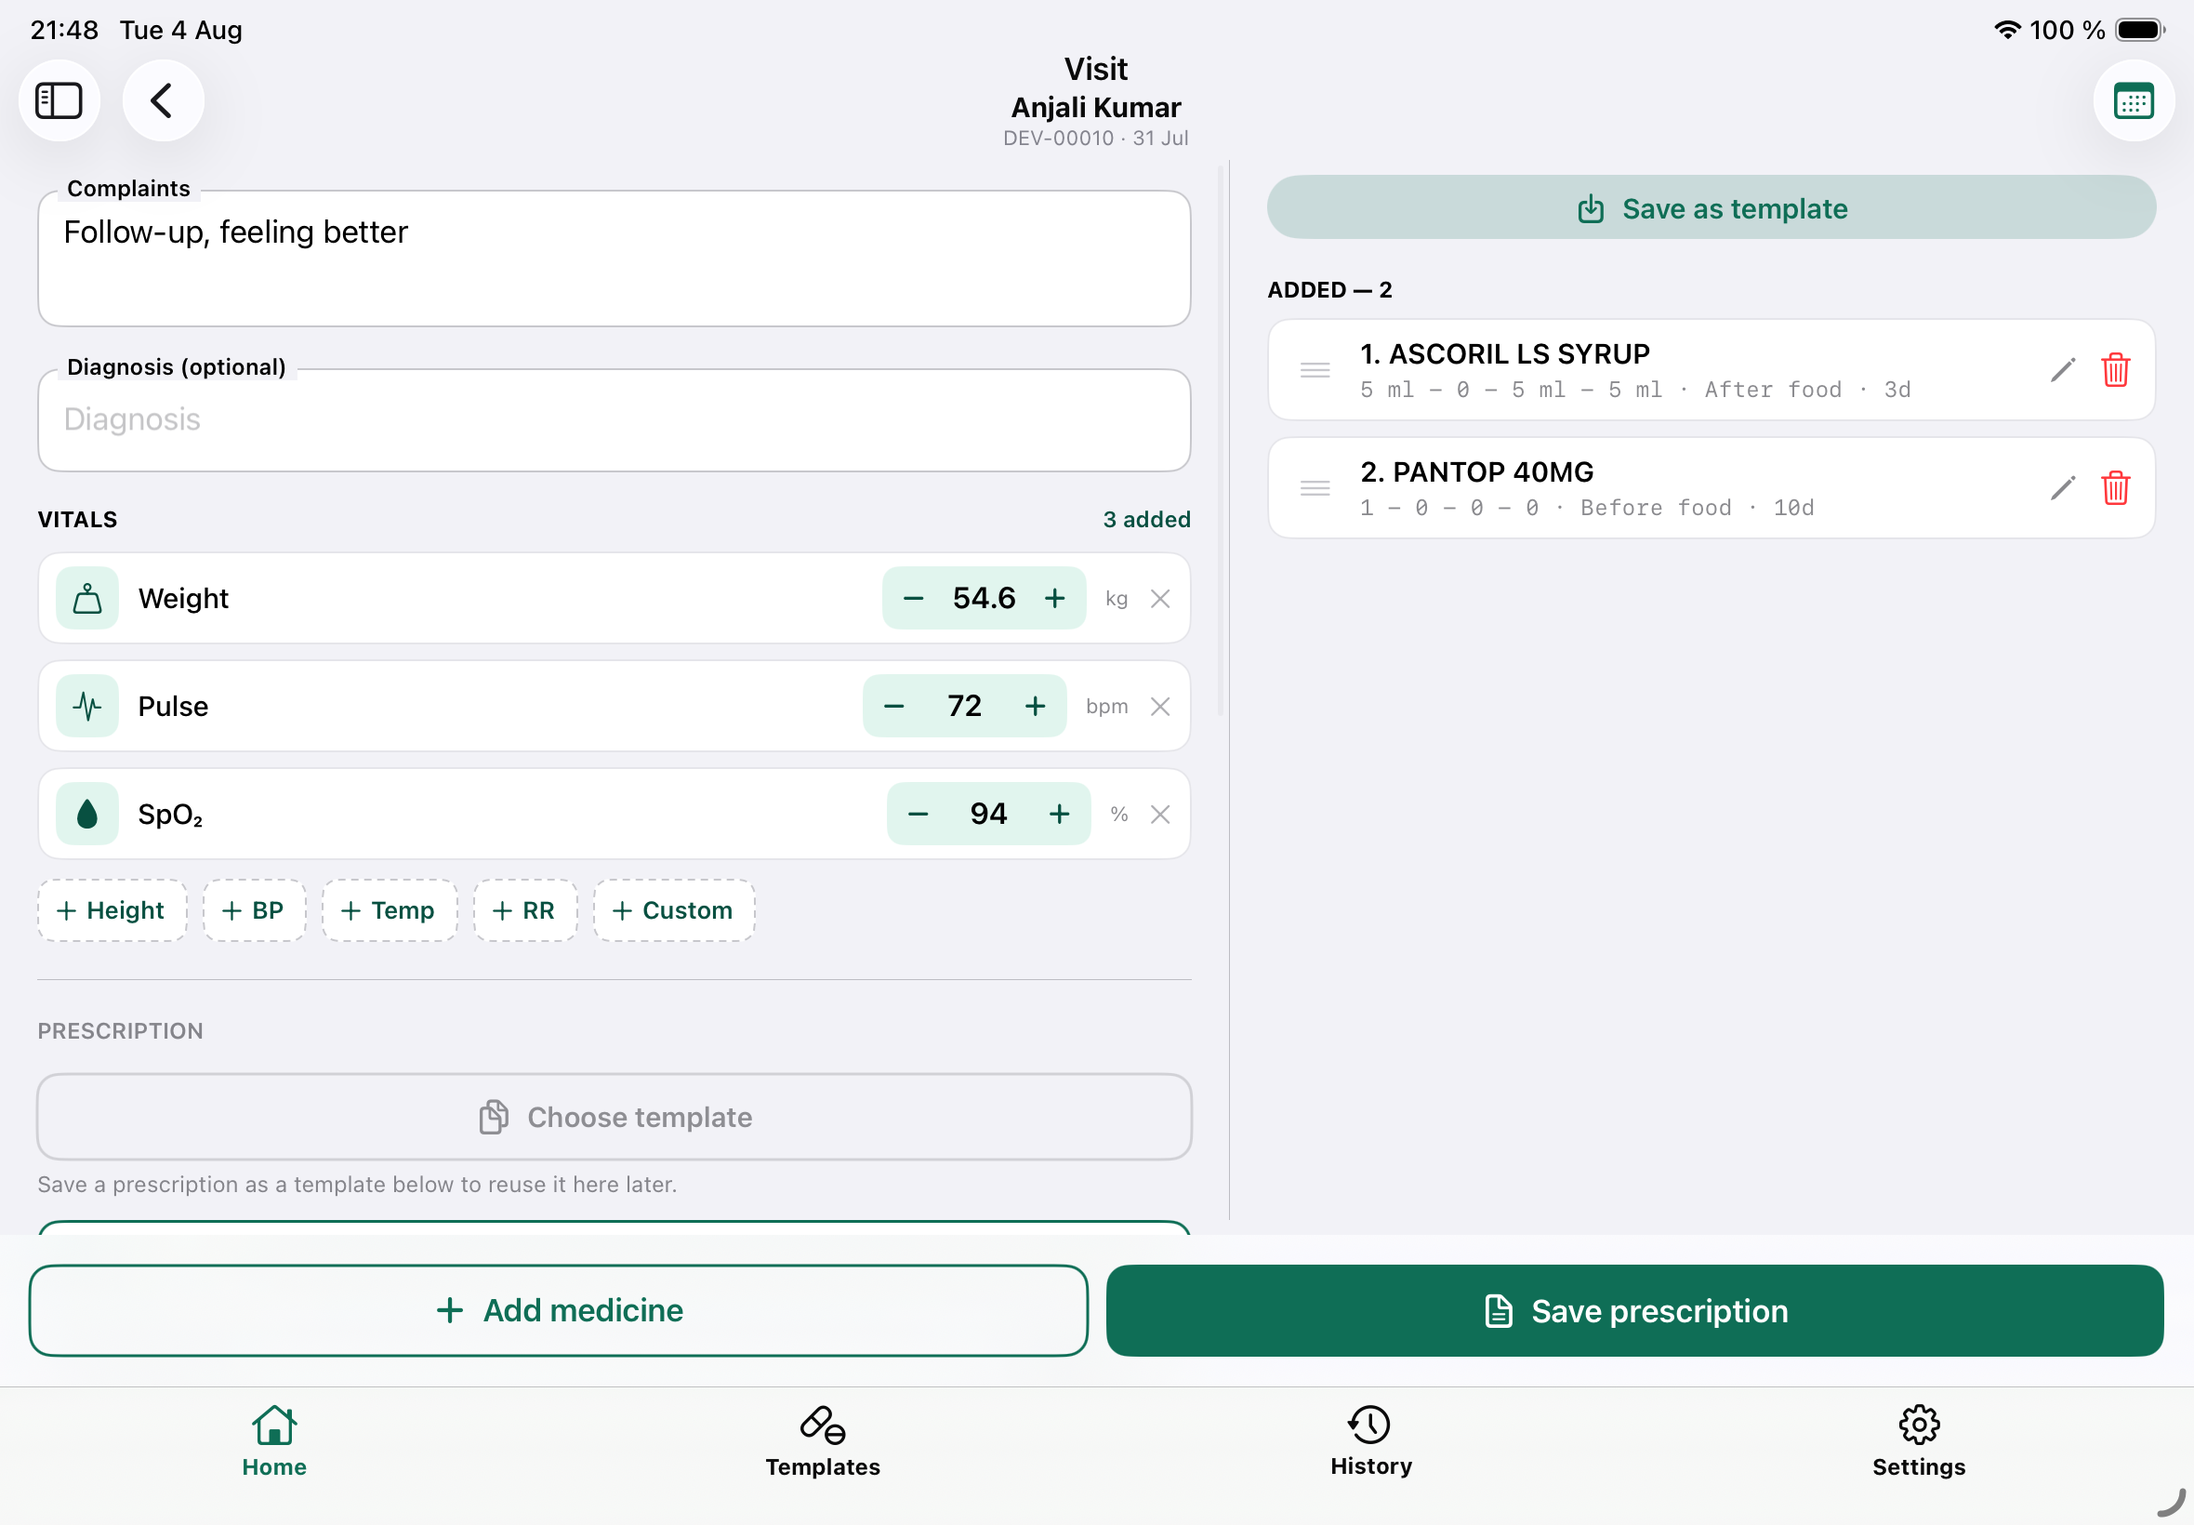Grab the reorder handle for PANTOP 40MG
Image resolution: width=2194 pixels, height=1525 pixels.
(1315, 488)
